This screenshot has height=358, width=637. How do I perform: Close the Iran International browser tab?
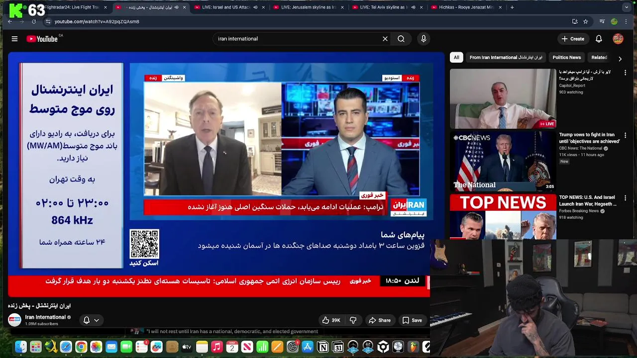pos(185,7)
